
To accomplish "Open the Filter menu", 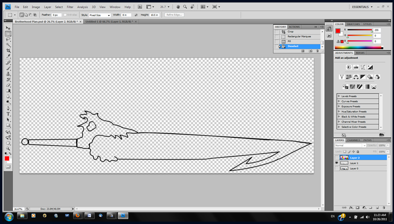I will pyautogui.click(x=70, y=7).
